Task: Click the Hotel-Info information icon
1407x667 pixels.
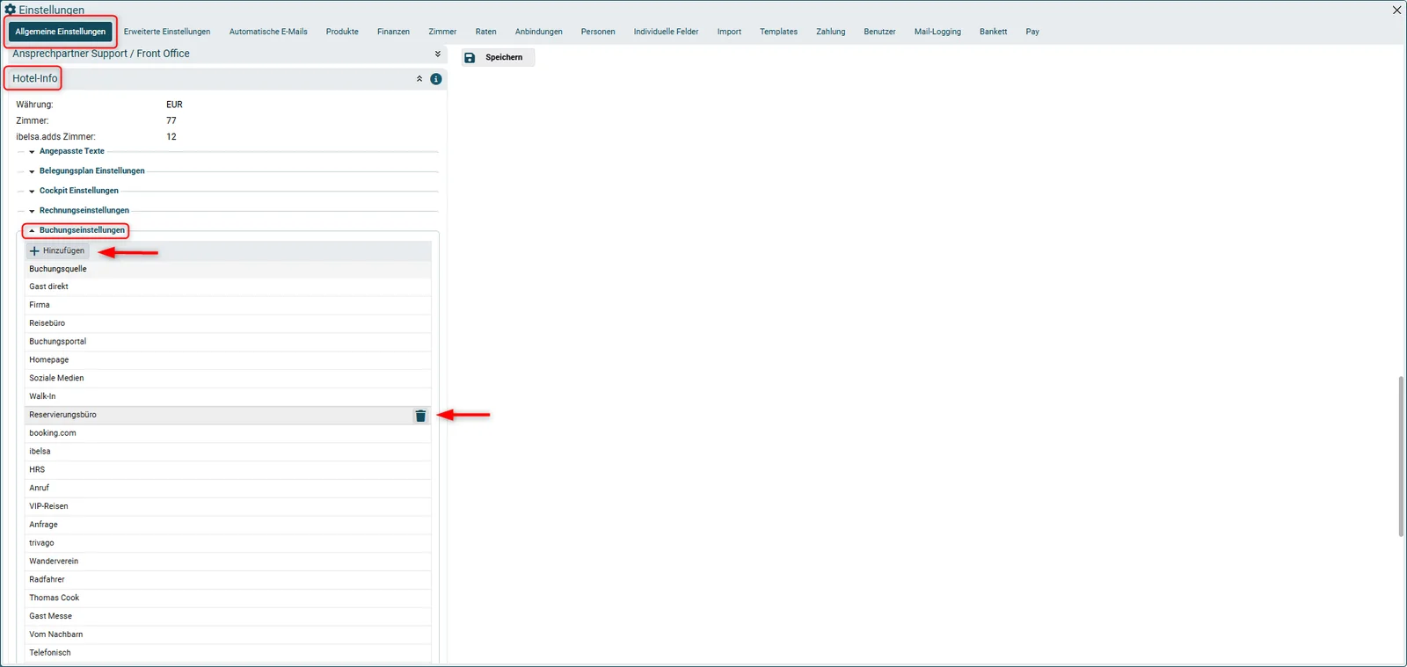Action: coord(436,79)
